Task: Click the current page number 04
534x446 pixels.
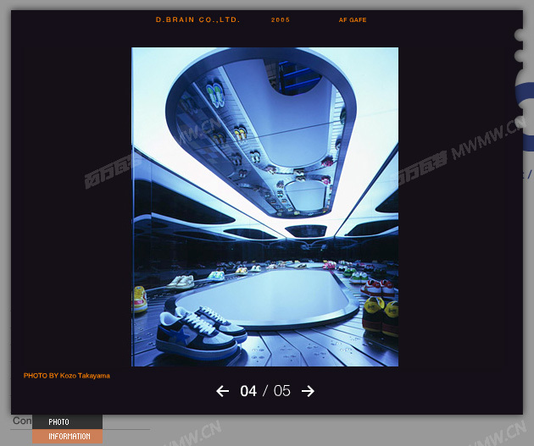Action: [248, 391]
